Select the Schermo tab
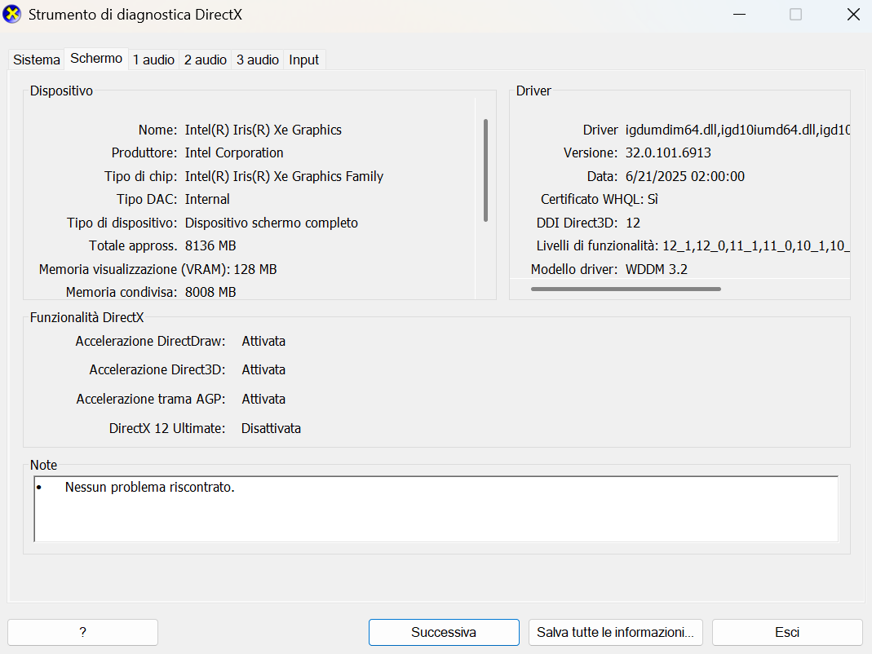The image size is (872, 654). tap(96, 59)
